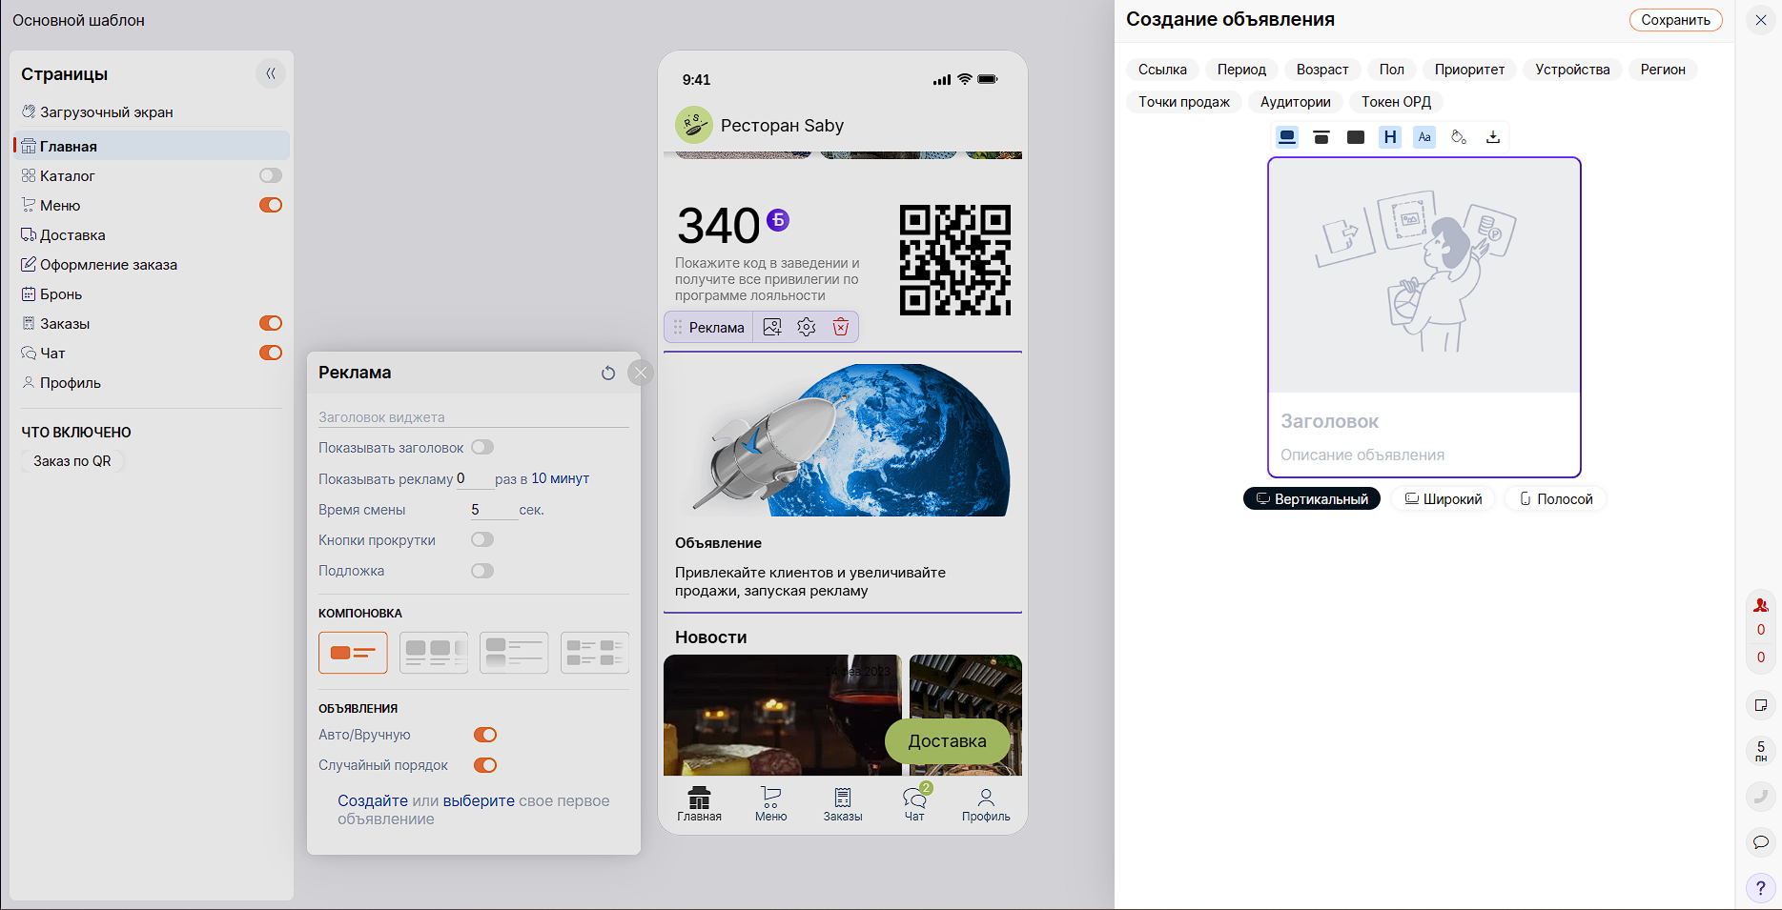Viewport: 1782px width, 910px height.
Task: Enable the Каталог page toggle
Action: coord(271,175)
